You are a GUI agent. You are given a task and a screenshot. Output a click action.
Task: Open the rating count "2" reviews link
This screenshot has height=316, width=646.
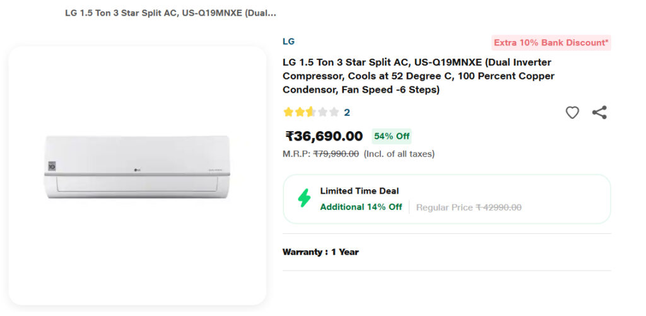pyautogui.click(x=347, y=112)
